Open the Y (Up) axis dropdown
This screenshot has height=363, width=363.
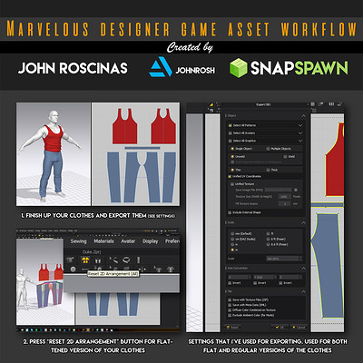[265, 277]
